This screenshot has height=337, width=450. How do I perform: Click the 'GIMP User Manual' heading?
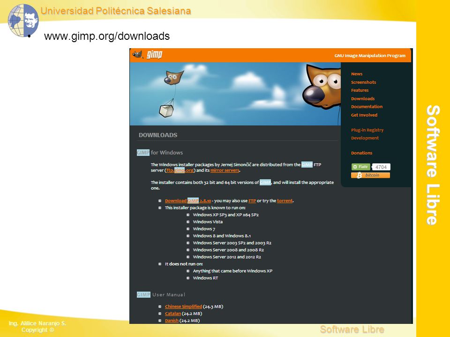pyautogui.click(x=161, y=294)
